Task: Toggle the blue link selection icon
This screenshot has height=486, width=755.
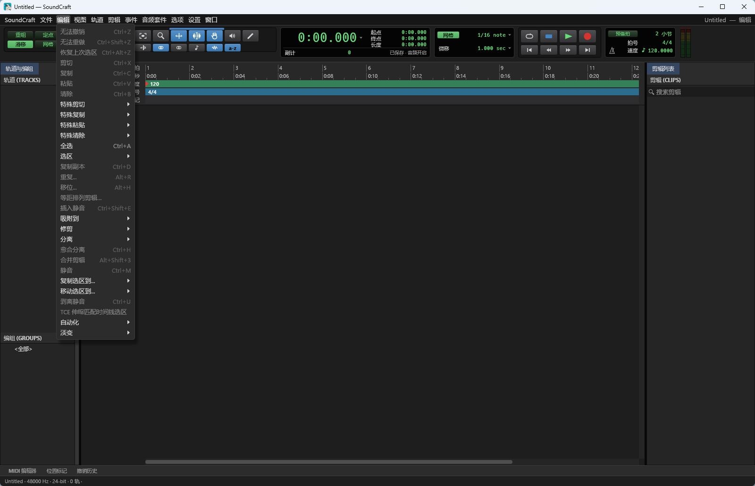Action: point(161,48)
